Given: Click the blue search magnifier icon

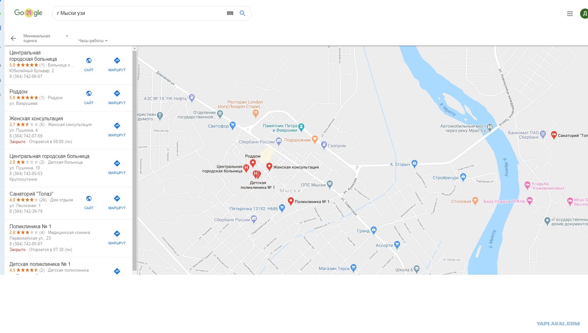Looking at the screenshot, I should pos(243,13).
